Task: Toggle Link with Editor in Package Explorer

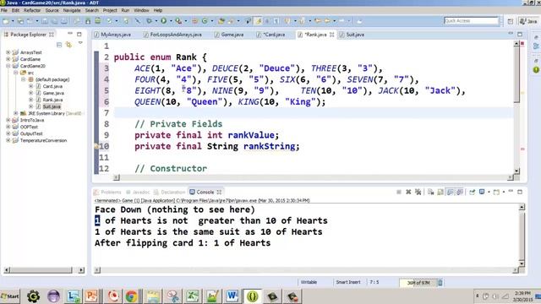Action: click(x=68, y=45)
